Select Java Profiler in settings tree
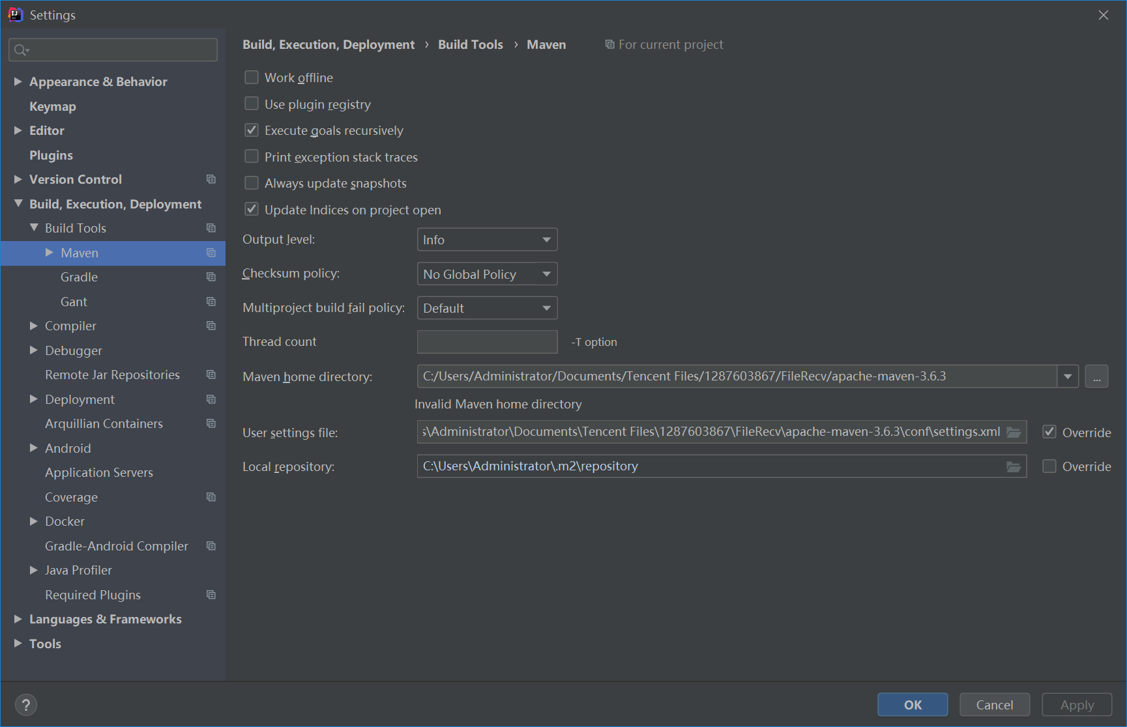The width and height of the screenshot is (1127, 727). coord(78,570)
